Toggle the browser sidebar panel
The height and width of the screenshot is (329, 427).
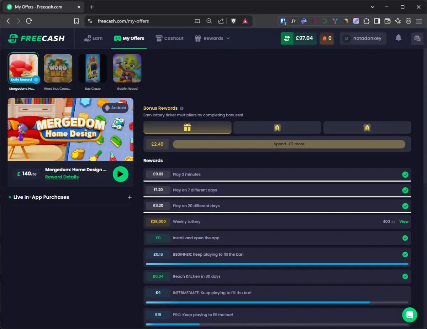(377, 21)
